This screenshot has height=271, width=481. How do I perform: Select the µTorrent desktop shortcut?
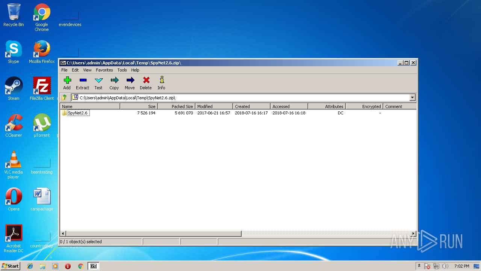tap(42, 126)
